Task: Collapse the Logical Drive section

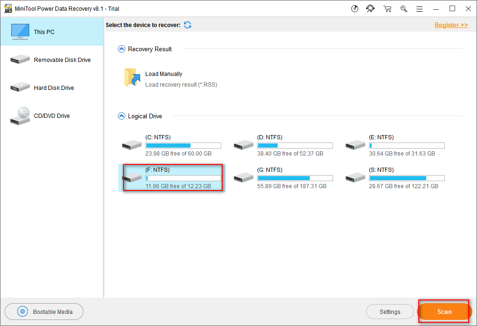Action: pyautogui.click(x=122, y=116)
